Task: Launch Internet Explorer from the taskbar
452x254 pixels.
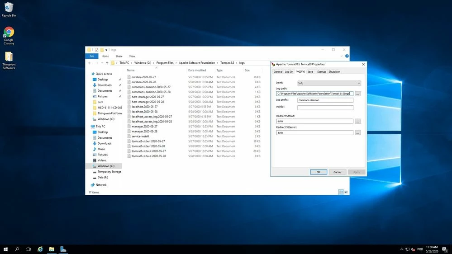Action: coord(40,249)
